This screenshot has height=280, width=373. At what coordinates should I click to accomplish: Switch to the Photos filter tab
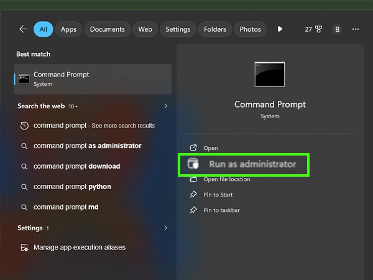click(251, 29)
